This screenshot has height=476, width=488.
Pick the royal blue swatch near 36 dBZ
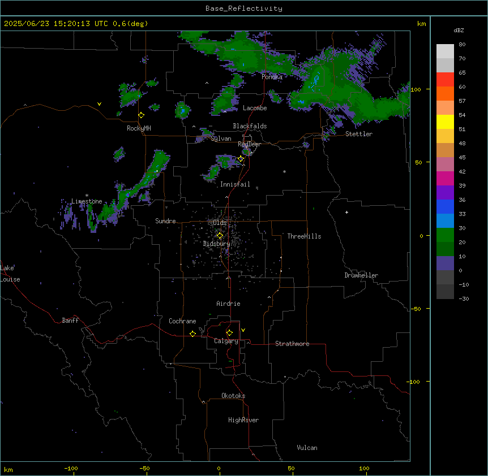click(x=445, y=206)
